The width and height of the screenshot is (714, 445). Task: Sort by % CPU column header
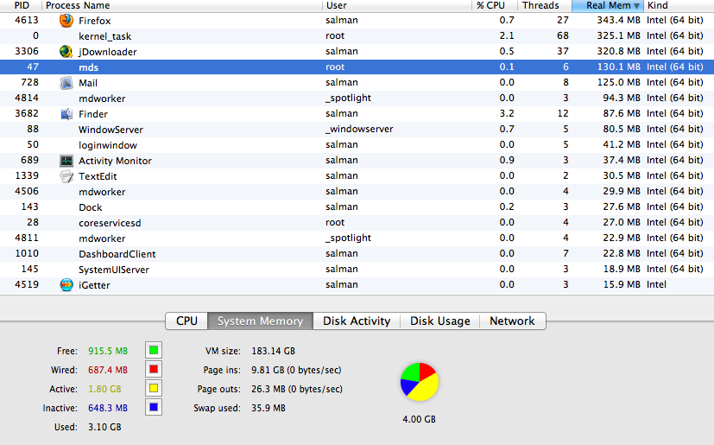[495, 5]
